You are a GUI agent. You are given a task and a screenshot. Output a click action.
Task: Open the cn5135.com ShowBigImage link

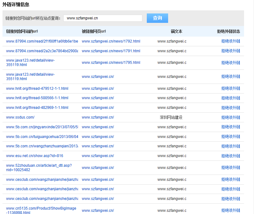pyautogui.click(x=41, y=210)
